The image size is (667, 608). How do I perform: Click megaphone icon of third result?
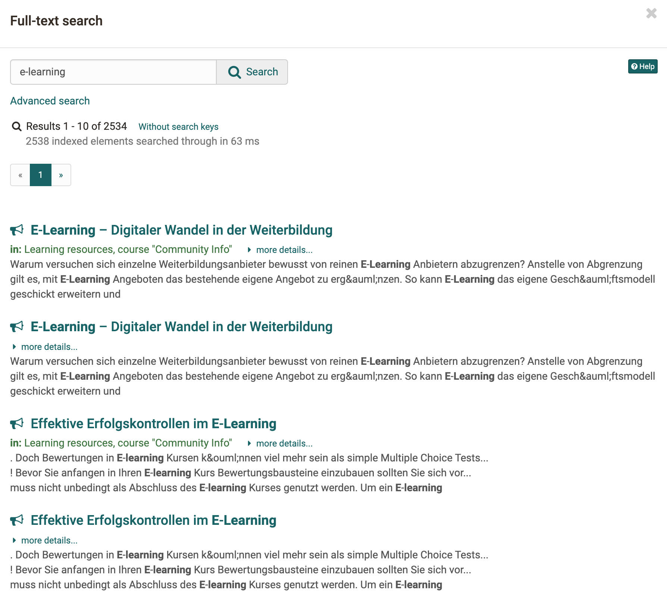(x=17, y=424)
